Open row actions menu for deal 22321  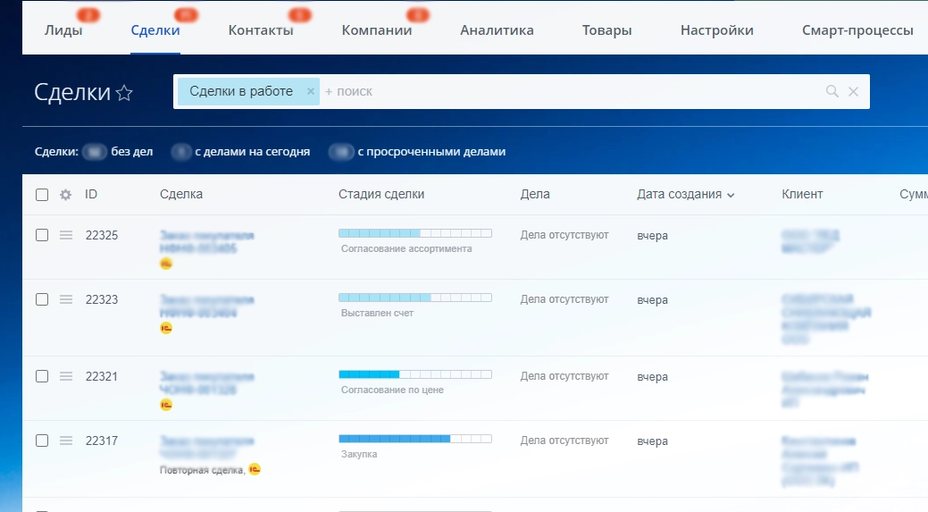tap(65, 376)
